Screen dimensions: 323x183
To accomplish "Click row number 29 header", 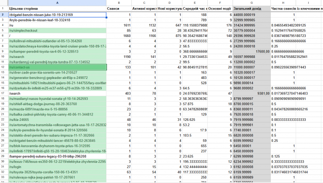I will (x=3, y=157).
